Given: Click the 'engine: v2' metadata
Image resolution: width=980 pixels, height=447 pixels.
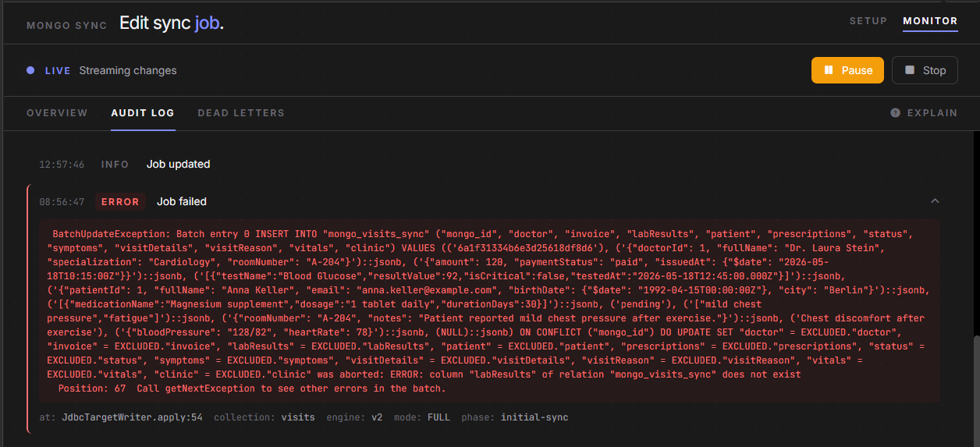Looking at the screenshot, I should click(x=354, y=417).
